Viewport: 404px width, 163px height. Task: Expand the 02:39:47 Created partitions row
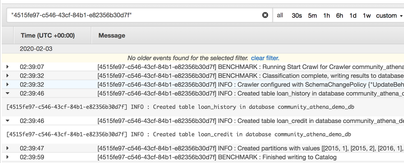[7, 148]
